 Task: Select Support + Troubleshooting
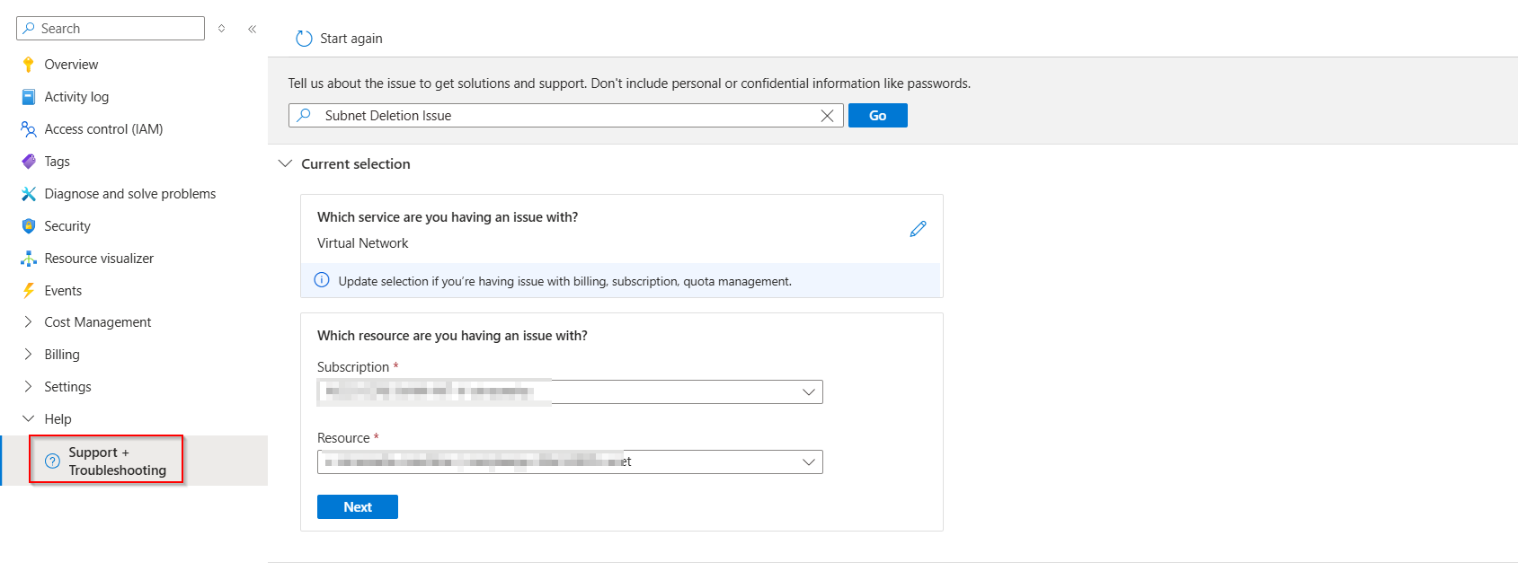134,461
